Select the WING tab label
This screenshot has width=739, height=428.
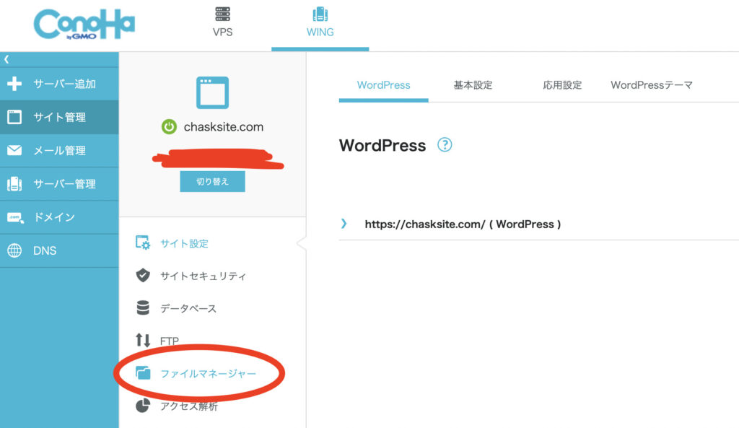tap(320, 32)
